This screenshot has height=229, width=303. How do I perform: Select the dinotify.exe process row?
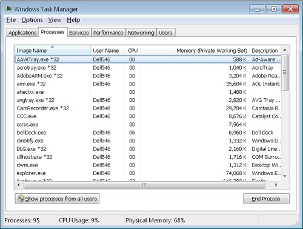tap(148, 141)
